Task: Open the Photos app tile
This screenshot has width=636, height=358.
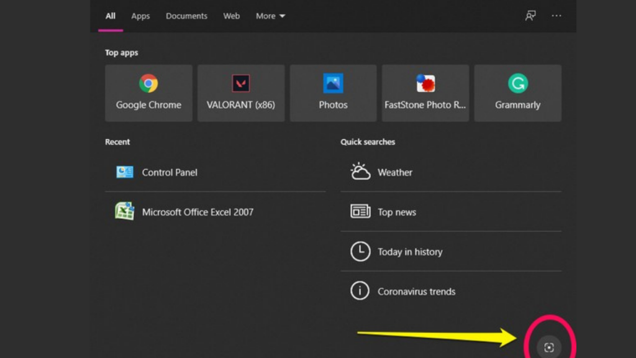Action: [333, 93]
